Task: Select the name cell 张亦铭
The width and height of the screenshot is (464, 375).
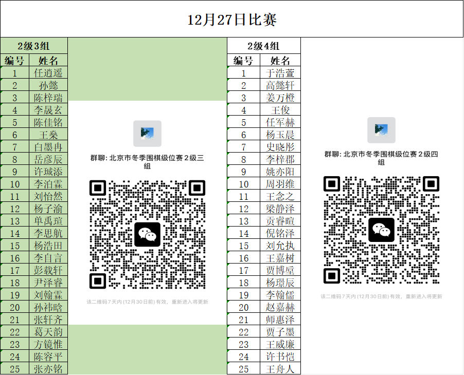Action: [x=48, y=369]
